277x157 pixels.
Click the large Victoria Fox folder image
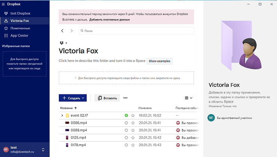coord(241,45)
